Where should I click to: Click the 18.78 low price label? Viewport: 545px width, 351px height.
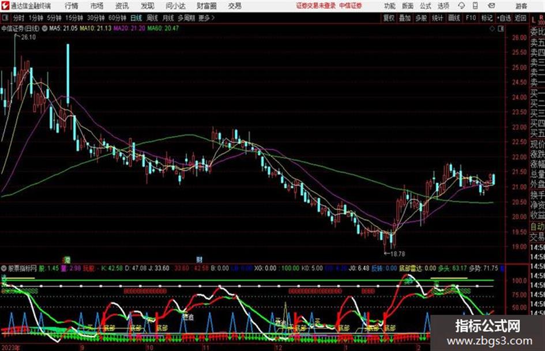tap(397, 254)
